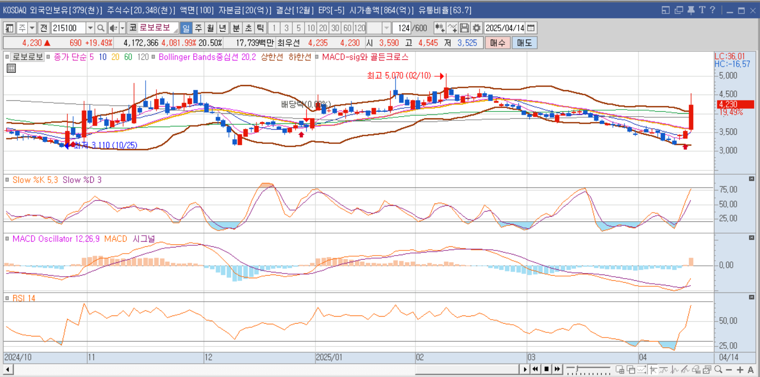
Task: Click the A auto-scale icon at bottom right
Action: 750,369
